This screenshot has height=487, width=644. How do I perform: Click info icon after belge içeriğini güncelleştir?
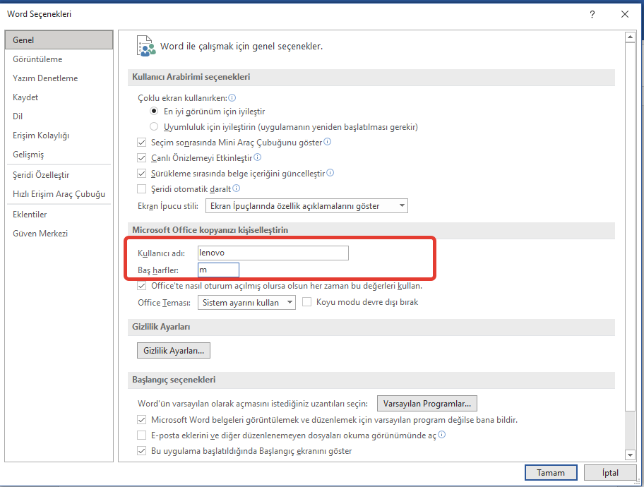tap(330, 173)
